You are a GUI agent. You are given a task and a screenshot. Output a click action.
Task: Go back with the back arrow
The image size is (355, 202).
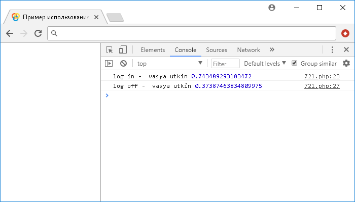click(x=10, y=33)
